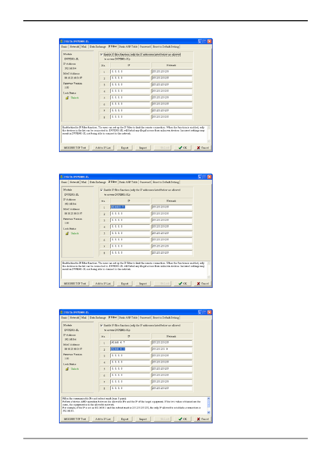
Task: Toggle Enable IP filter checkbox in the middle dialog
Action: 101,190
